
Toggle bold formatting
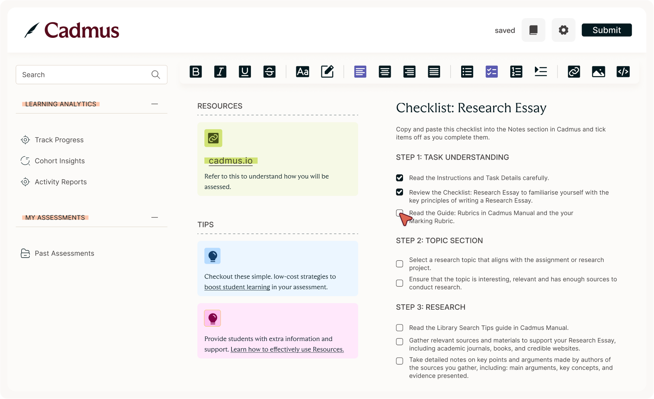coord(196,72)
